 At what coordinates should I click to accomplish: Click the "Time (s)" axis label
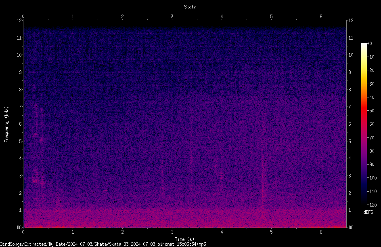184,239
